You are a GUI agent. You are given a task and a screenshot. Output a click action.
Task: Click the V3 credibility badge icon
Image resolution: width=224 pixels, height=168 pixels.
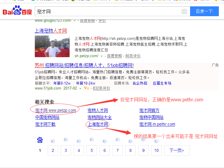(86, 88)
